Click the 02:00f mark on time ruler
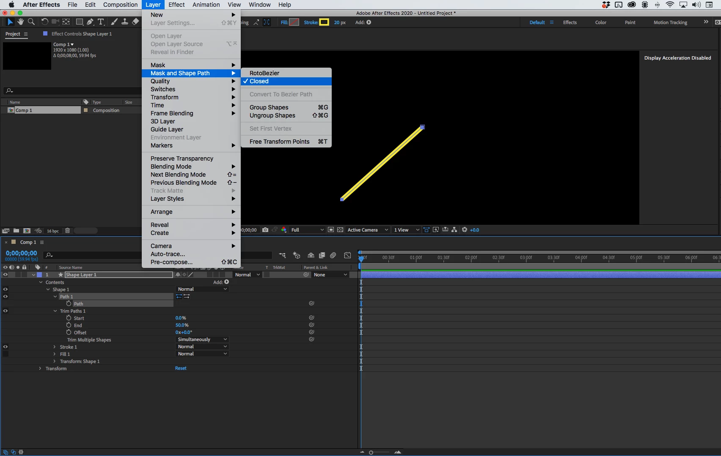The height and width of the screenshot is (456, 721). pos(471,257)
